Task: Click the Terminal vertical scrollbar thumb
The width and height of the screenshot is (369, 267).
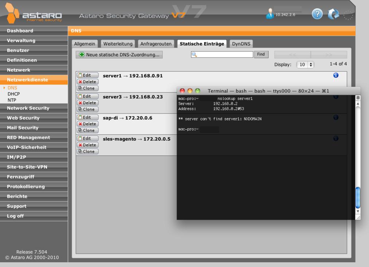Action: click(x=358, y=196)
